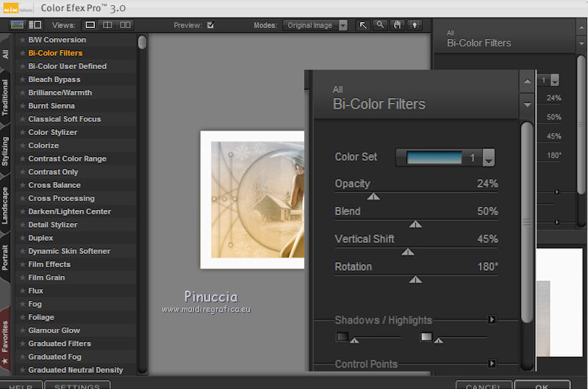The image size is (588, 389).
Task: Select the Glamour Glow filter
Action: point(54,330)
